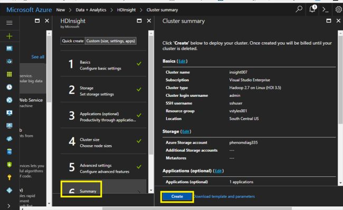Open the notifications bell icon
Image resolution: width=343 pixels, height=210 pixels.
click(312, 9)
